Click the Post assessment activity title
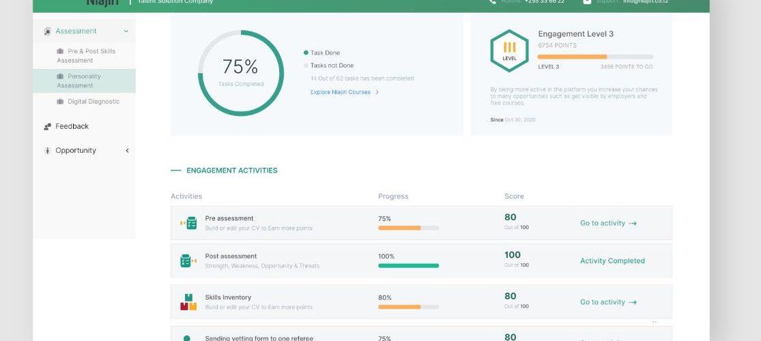Screen dimensions: 761x341 pos(231,256)
